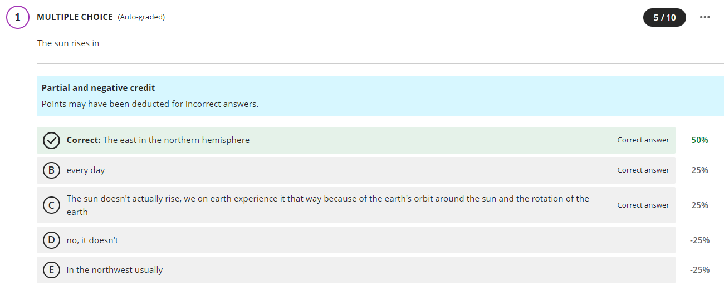
Task: Click the MULTIPLE CHOICE question heading
Action: pos(75,17)
